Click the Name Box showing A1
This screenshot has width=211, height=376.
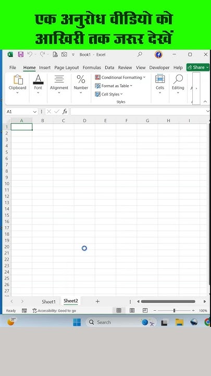[19, 112]
